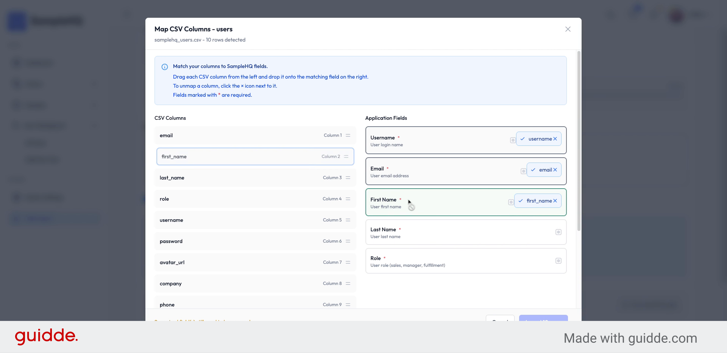Close the Map CSV Columns dialog
This screenshot has width=727, height=353.
[x=568, y=29]
